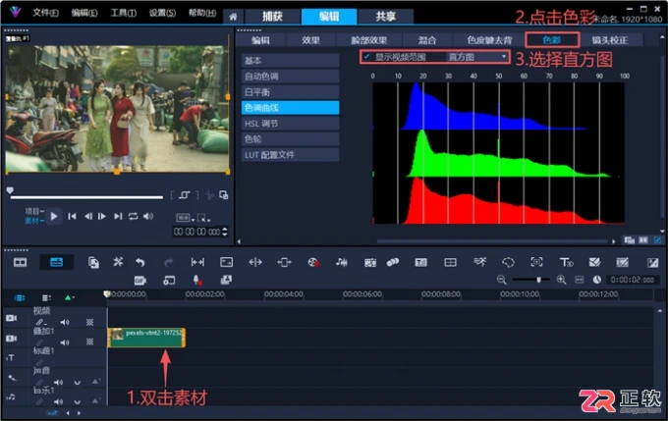668x421 pixels.
Task: Undo the last action
Action: [140, 262]
